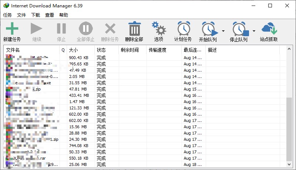Open 计划任务 clock icon
This screenshot has width=296, height=170.
coord(184,29)
